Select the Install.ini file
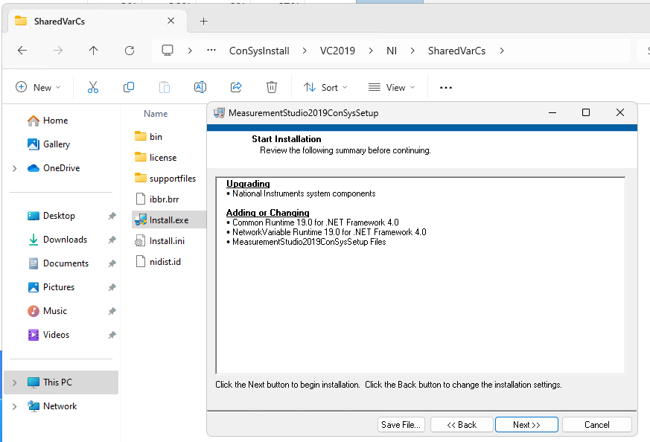 click(x=167, y=241)
